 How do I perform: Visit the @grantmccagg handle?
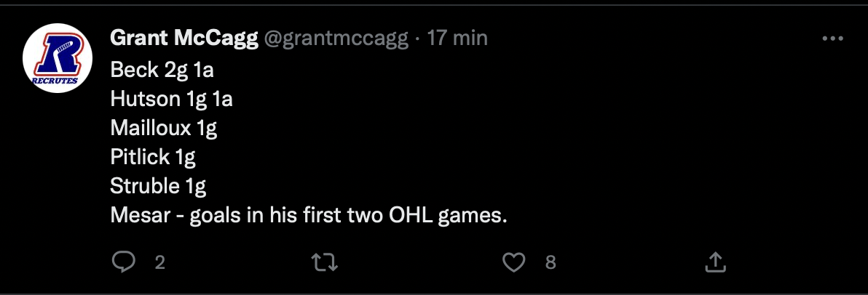tap(336, 38)
